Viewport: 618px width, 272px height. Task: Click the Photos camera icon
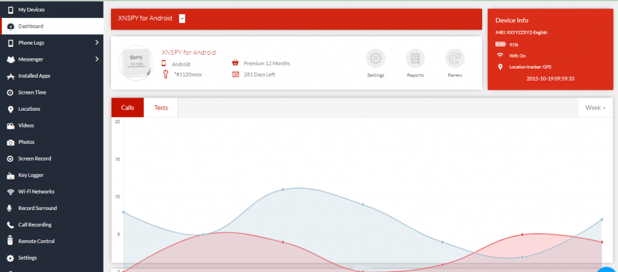(11, 142)
